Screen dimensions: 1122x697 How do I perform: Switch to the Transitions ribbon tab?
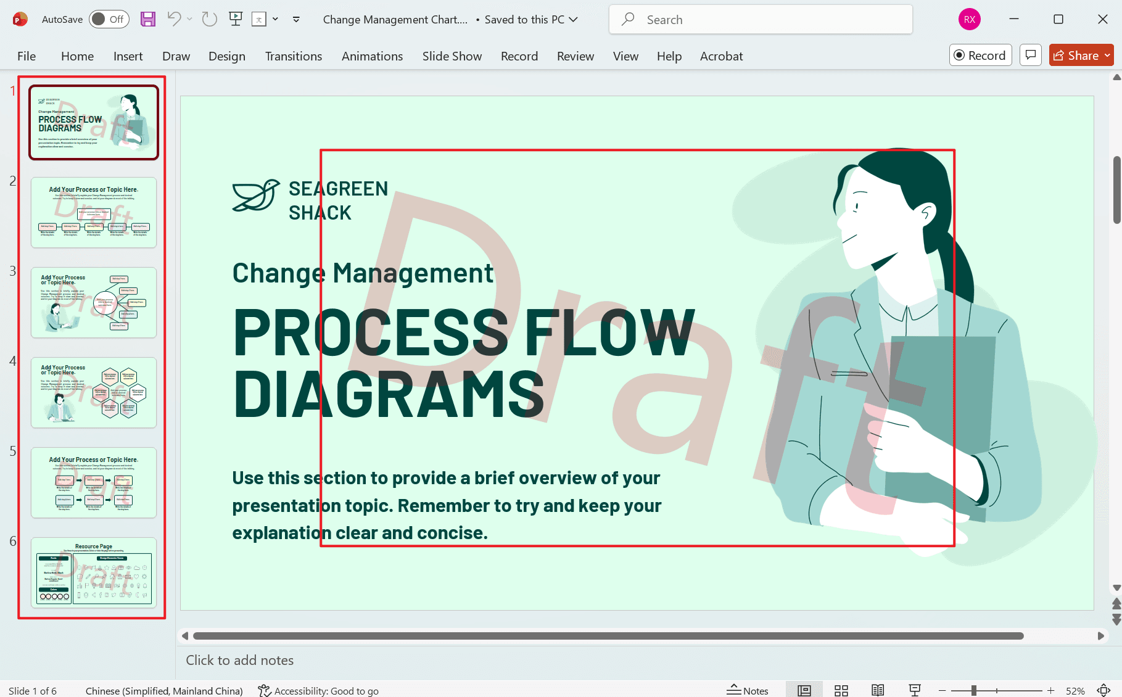click(293, 56)
